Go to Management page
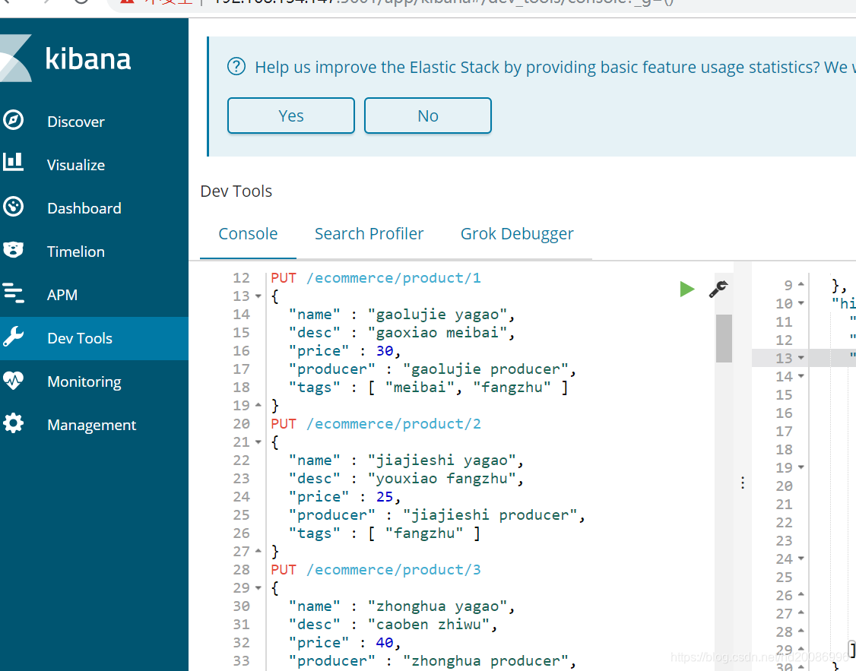 92,425
